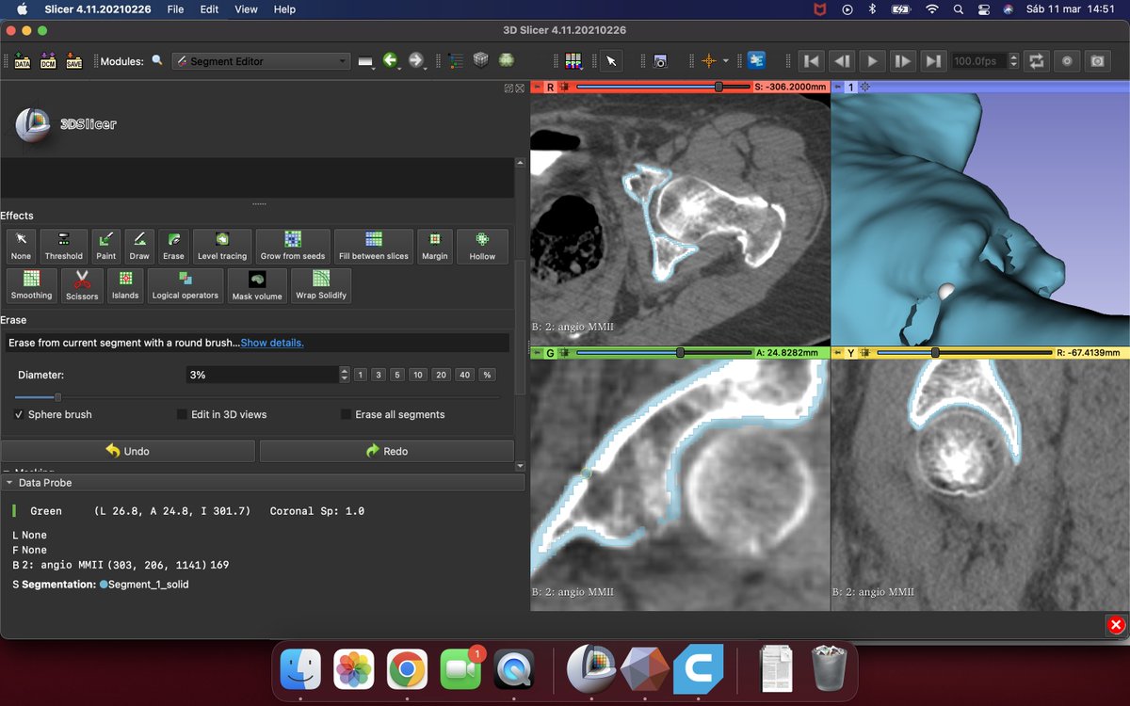Select the Draw effect
1130x706 pixels.
pyautogui.click(x=139, y=246)
